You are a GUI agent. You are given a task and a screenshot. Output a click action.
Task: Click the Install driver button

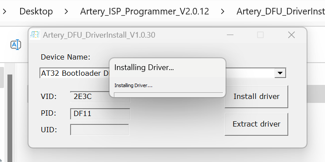256,96
